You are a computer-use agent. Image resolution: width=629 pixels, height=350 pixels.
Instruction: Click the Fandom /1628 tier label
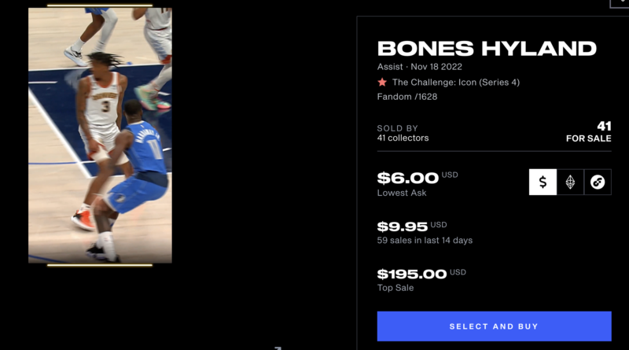407,97
